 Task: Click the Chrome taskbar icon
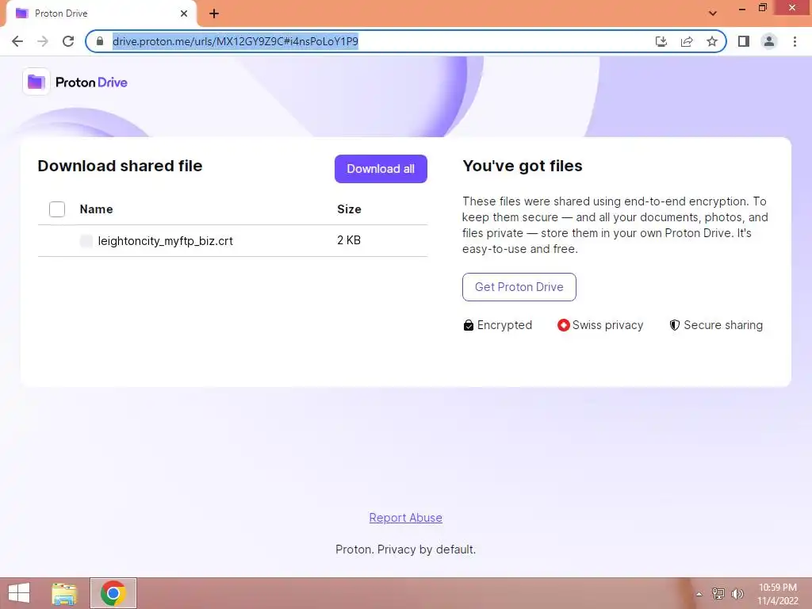coord(113,593)
